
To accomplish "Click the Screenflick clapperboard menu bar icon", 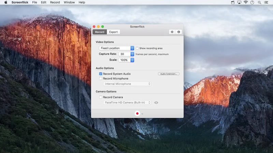I will coord(233,2).
